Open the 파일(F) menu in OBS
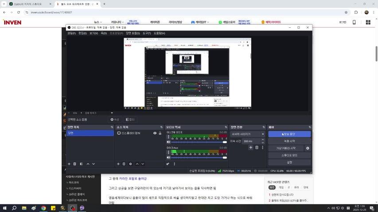Image resolution: width=378 pixels, height=212 pixels. (x=71, y=33)
